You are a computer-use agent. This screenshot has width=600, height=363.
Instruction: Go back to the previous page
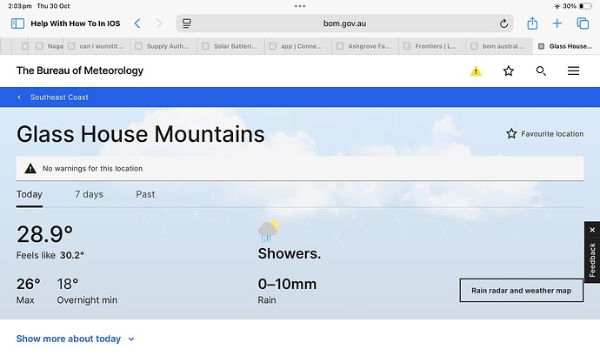point(137,24)
